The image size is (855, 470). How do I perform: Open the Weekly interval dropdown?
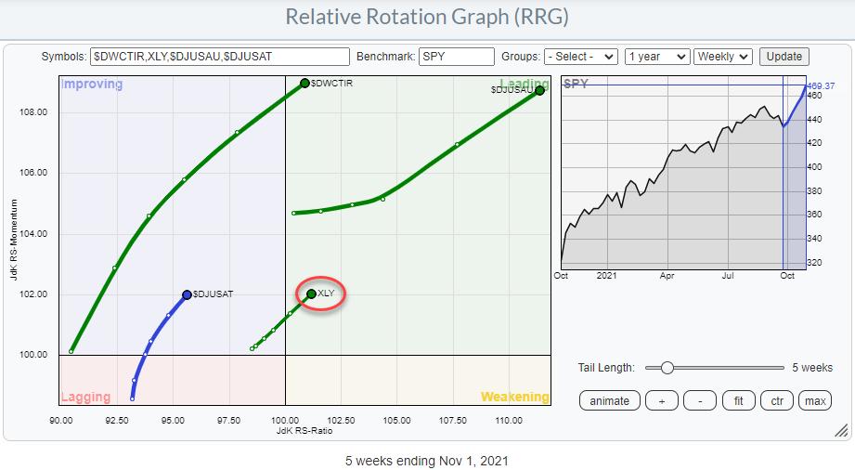[x=723, y=57]
